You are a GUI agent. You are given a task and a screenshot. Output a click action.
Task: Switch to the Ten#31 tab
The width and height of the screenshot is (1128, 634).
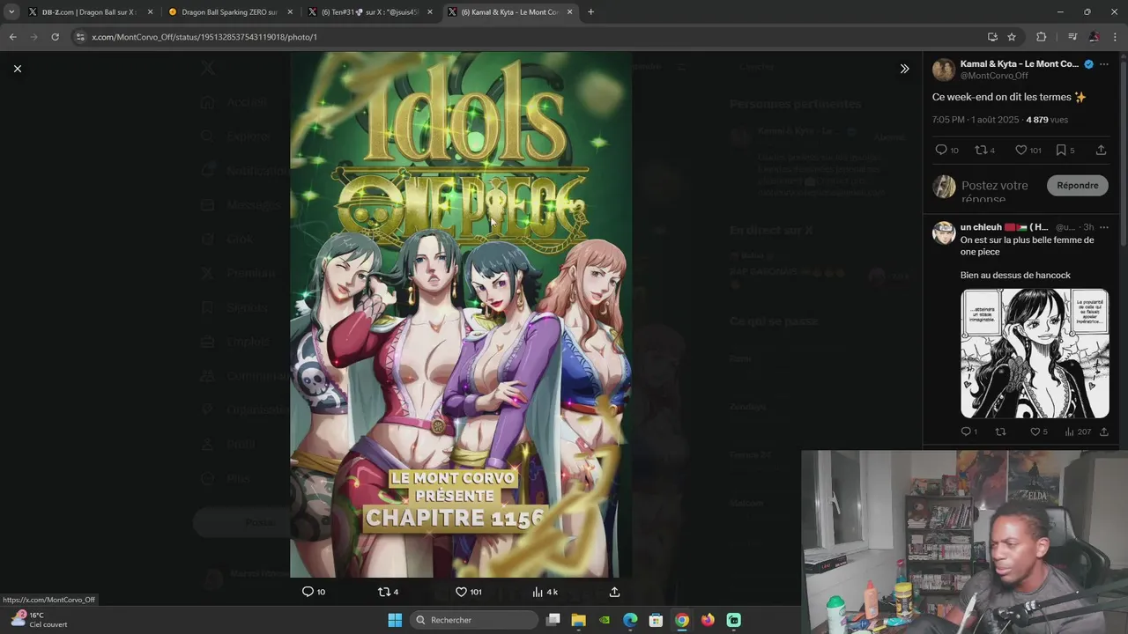368,12
